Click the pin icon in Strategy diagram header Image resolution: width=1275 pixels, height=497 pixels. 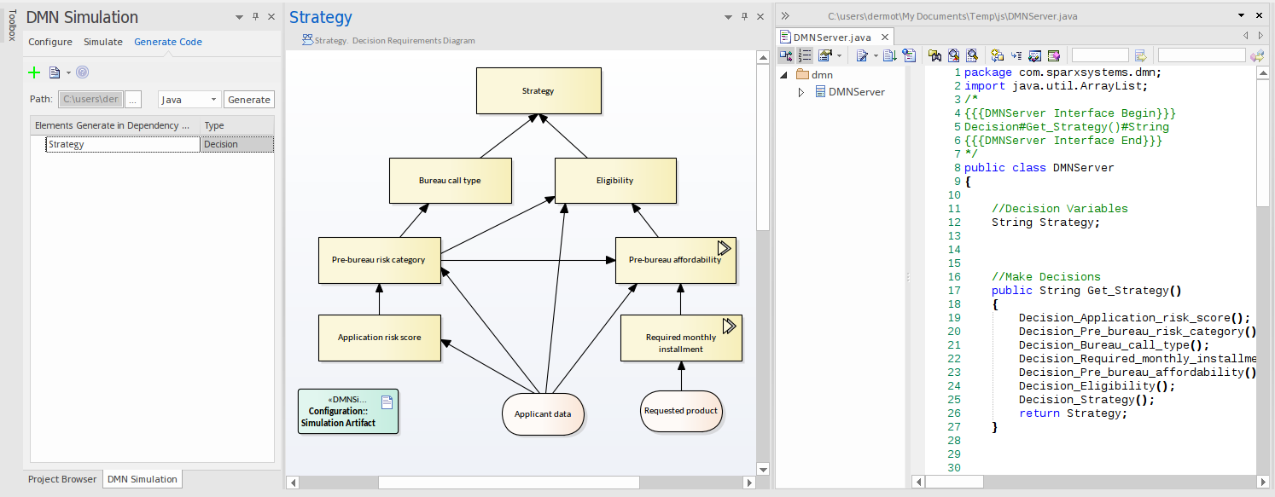[x=744, y=17]
